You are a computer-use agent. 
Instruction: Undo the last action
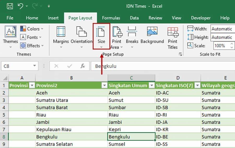coord(20,6)
